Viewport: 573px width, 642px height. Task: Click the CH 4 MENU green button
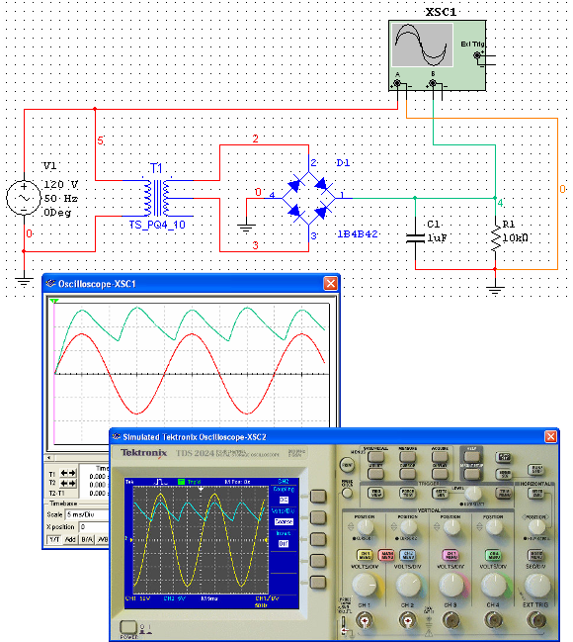(493, 555)
